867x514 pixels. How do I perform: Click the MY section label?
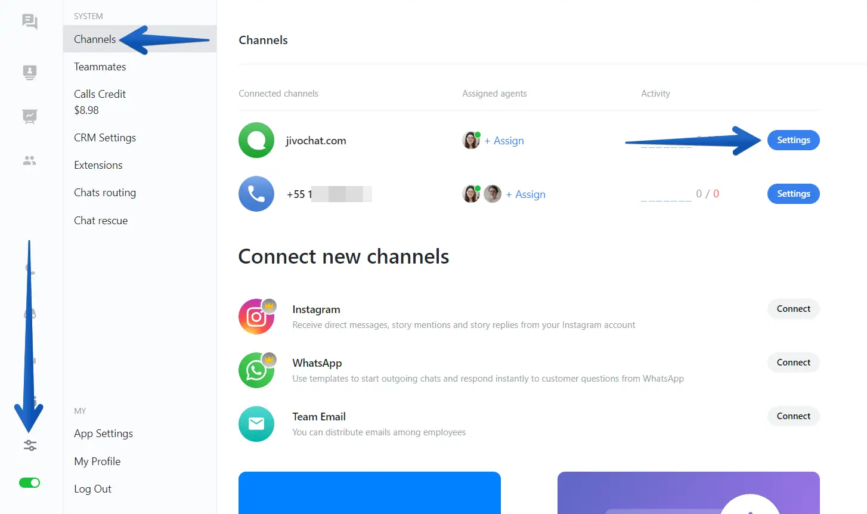80,411
